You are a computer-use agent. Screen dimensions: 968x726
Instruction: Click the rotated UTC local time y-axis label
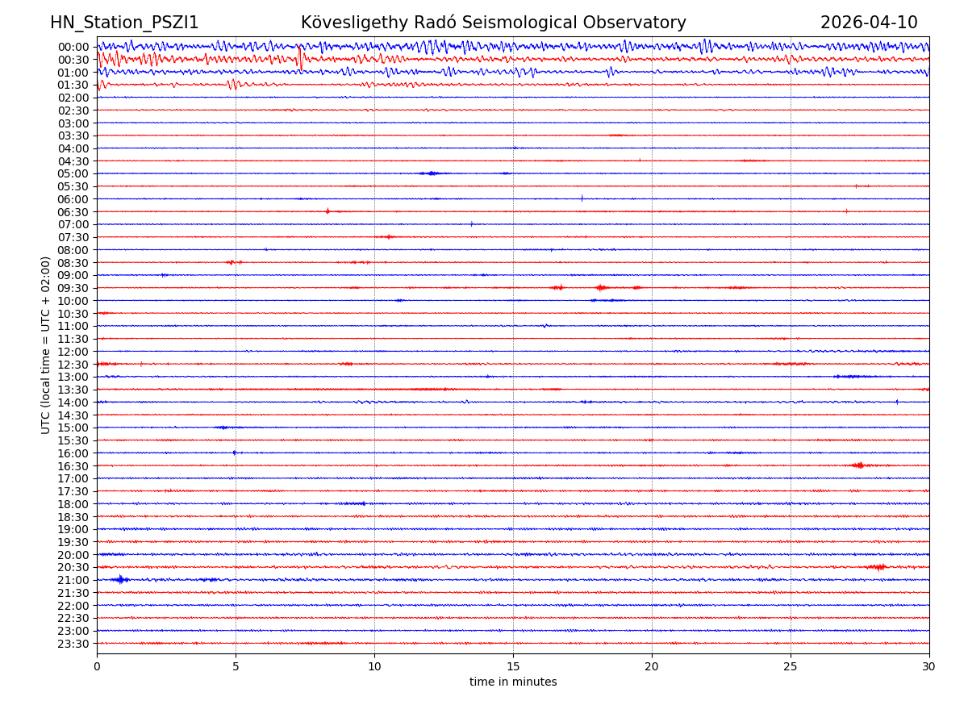(46, 344)
